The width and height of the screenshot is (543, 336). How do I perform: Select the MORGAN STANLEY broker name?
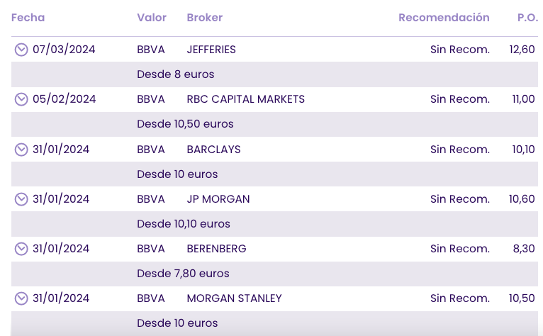tap(234, 298)
